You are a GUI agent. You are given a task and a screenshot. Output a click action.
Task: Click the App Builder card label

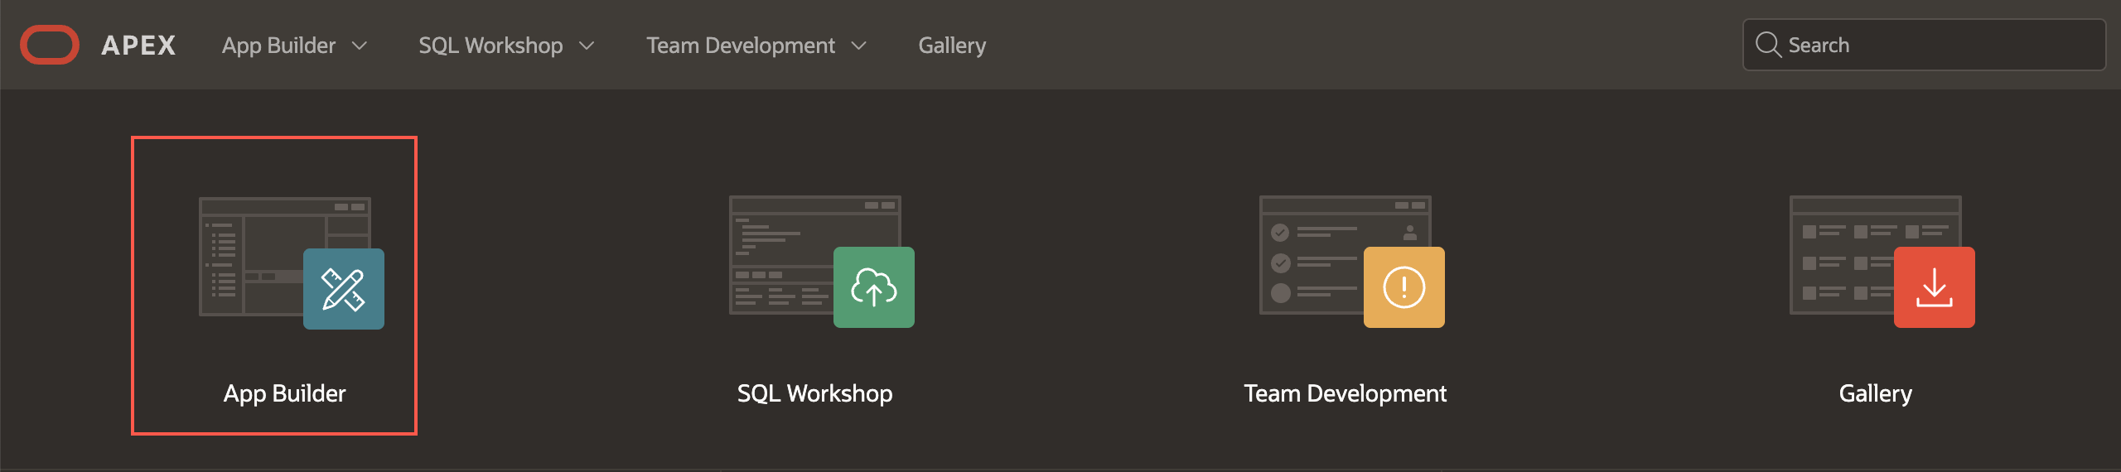(x=284, y=393)
